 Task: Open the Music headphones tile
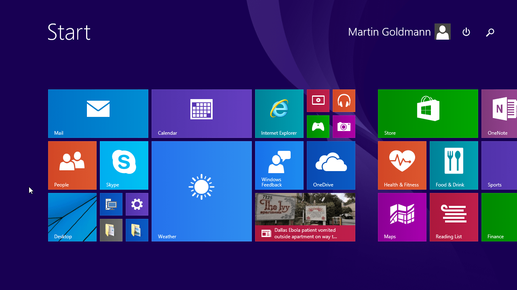pyautogui.click(x=344, y=101)
